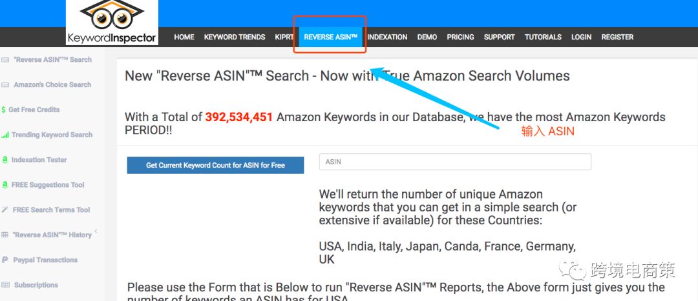Go to the KEYWORD TRENDS menu item
This screenshot has height=301, width=698.
[235, 37]
